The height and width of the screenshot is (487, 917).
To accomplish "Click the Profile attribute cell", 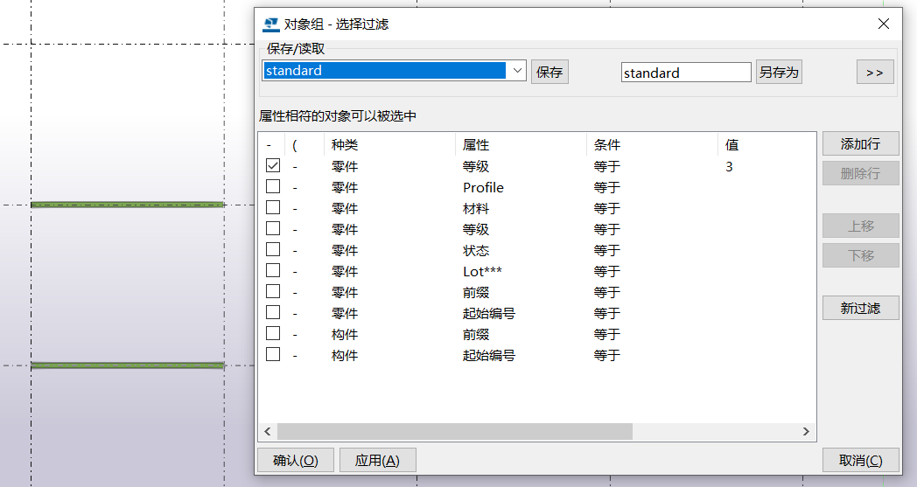I will (x=483, y=188).
